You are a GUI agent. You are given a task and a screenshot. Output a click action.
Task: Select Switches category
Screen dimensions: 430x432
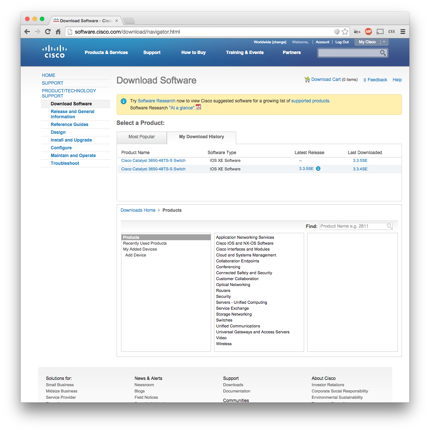pyautogui.click(x=224, y=320)
